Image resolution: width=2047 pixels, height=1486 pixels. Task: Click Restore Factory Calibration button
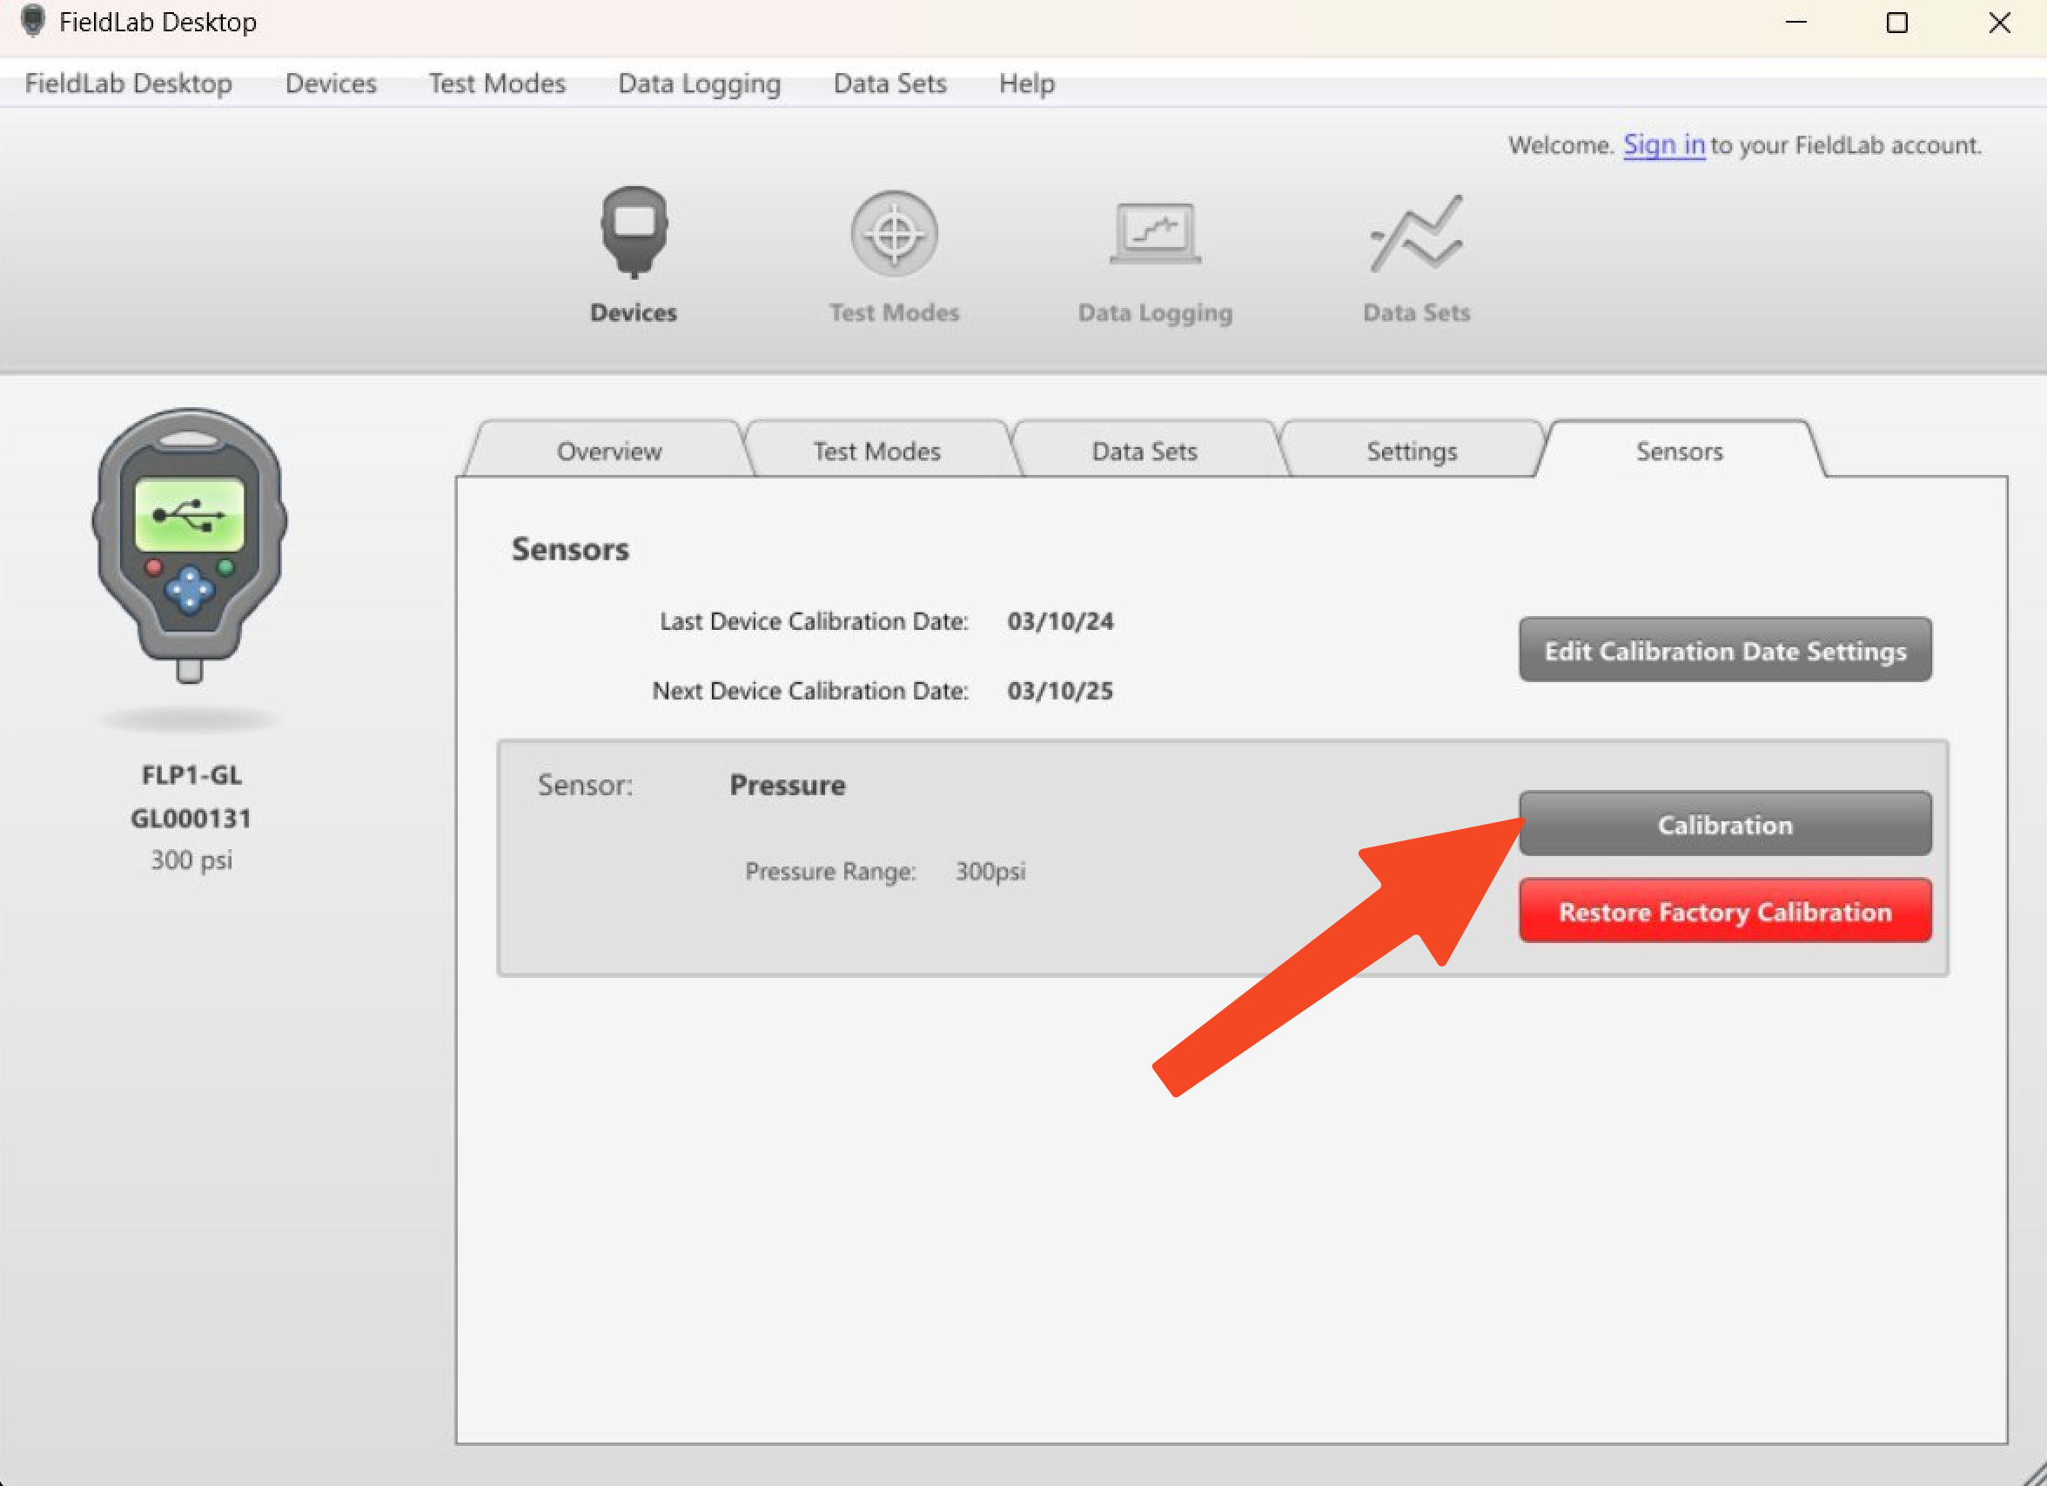tap(1725, 910)
